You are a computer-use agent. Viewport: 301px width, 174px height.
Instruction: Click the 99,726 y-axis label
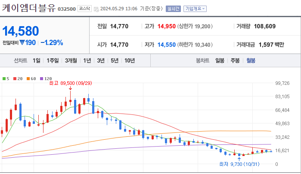point(282,83)
